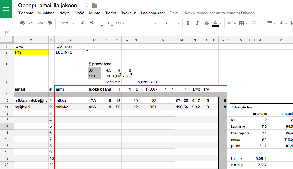Select the kulmak label cell
This screenshot has height=169, width=293.
[241, 159]
